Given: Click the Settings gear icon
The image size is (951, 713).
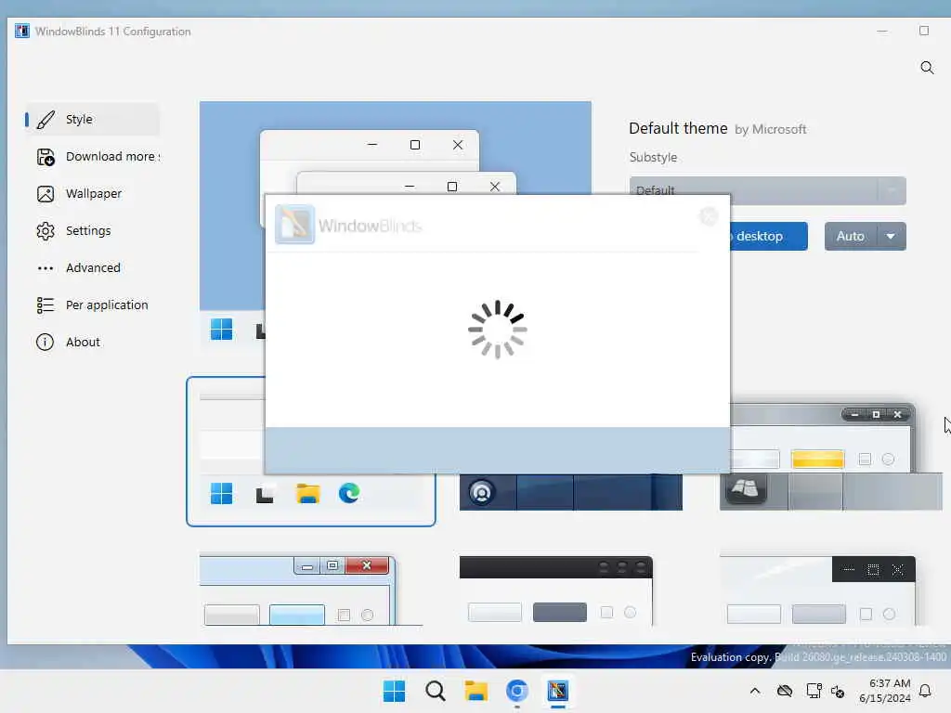Looking at the screenshot, I should point(46,231).
